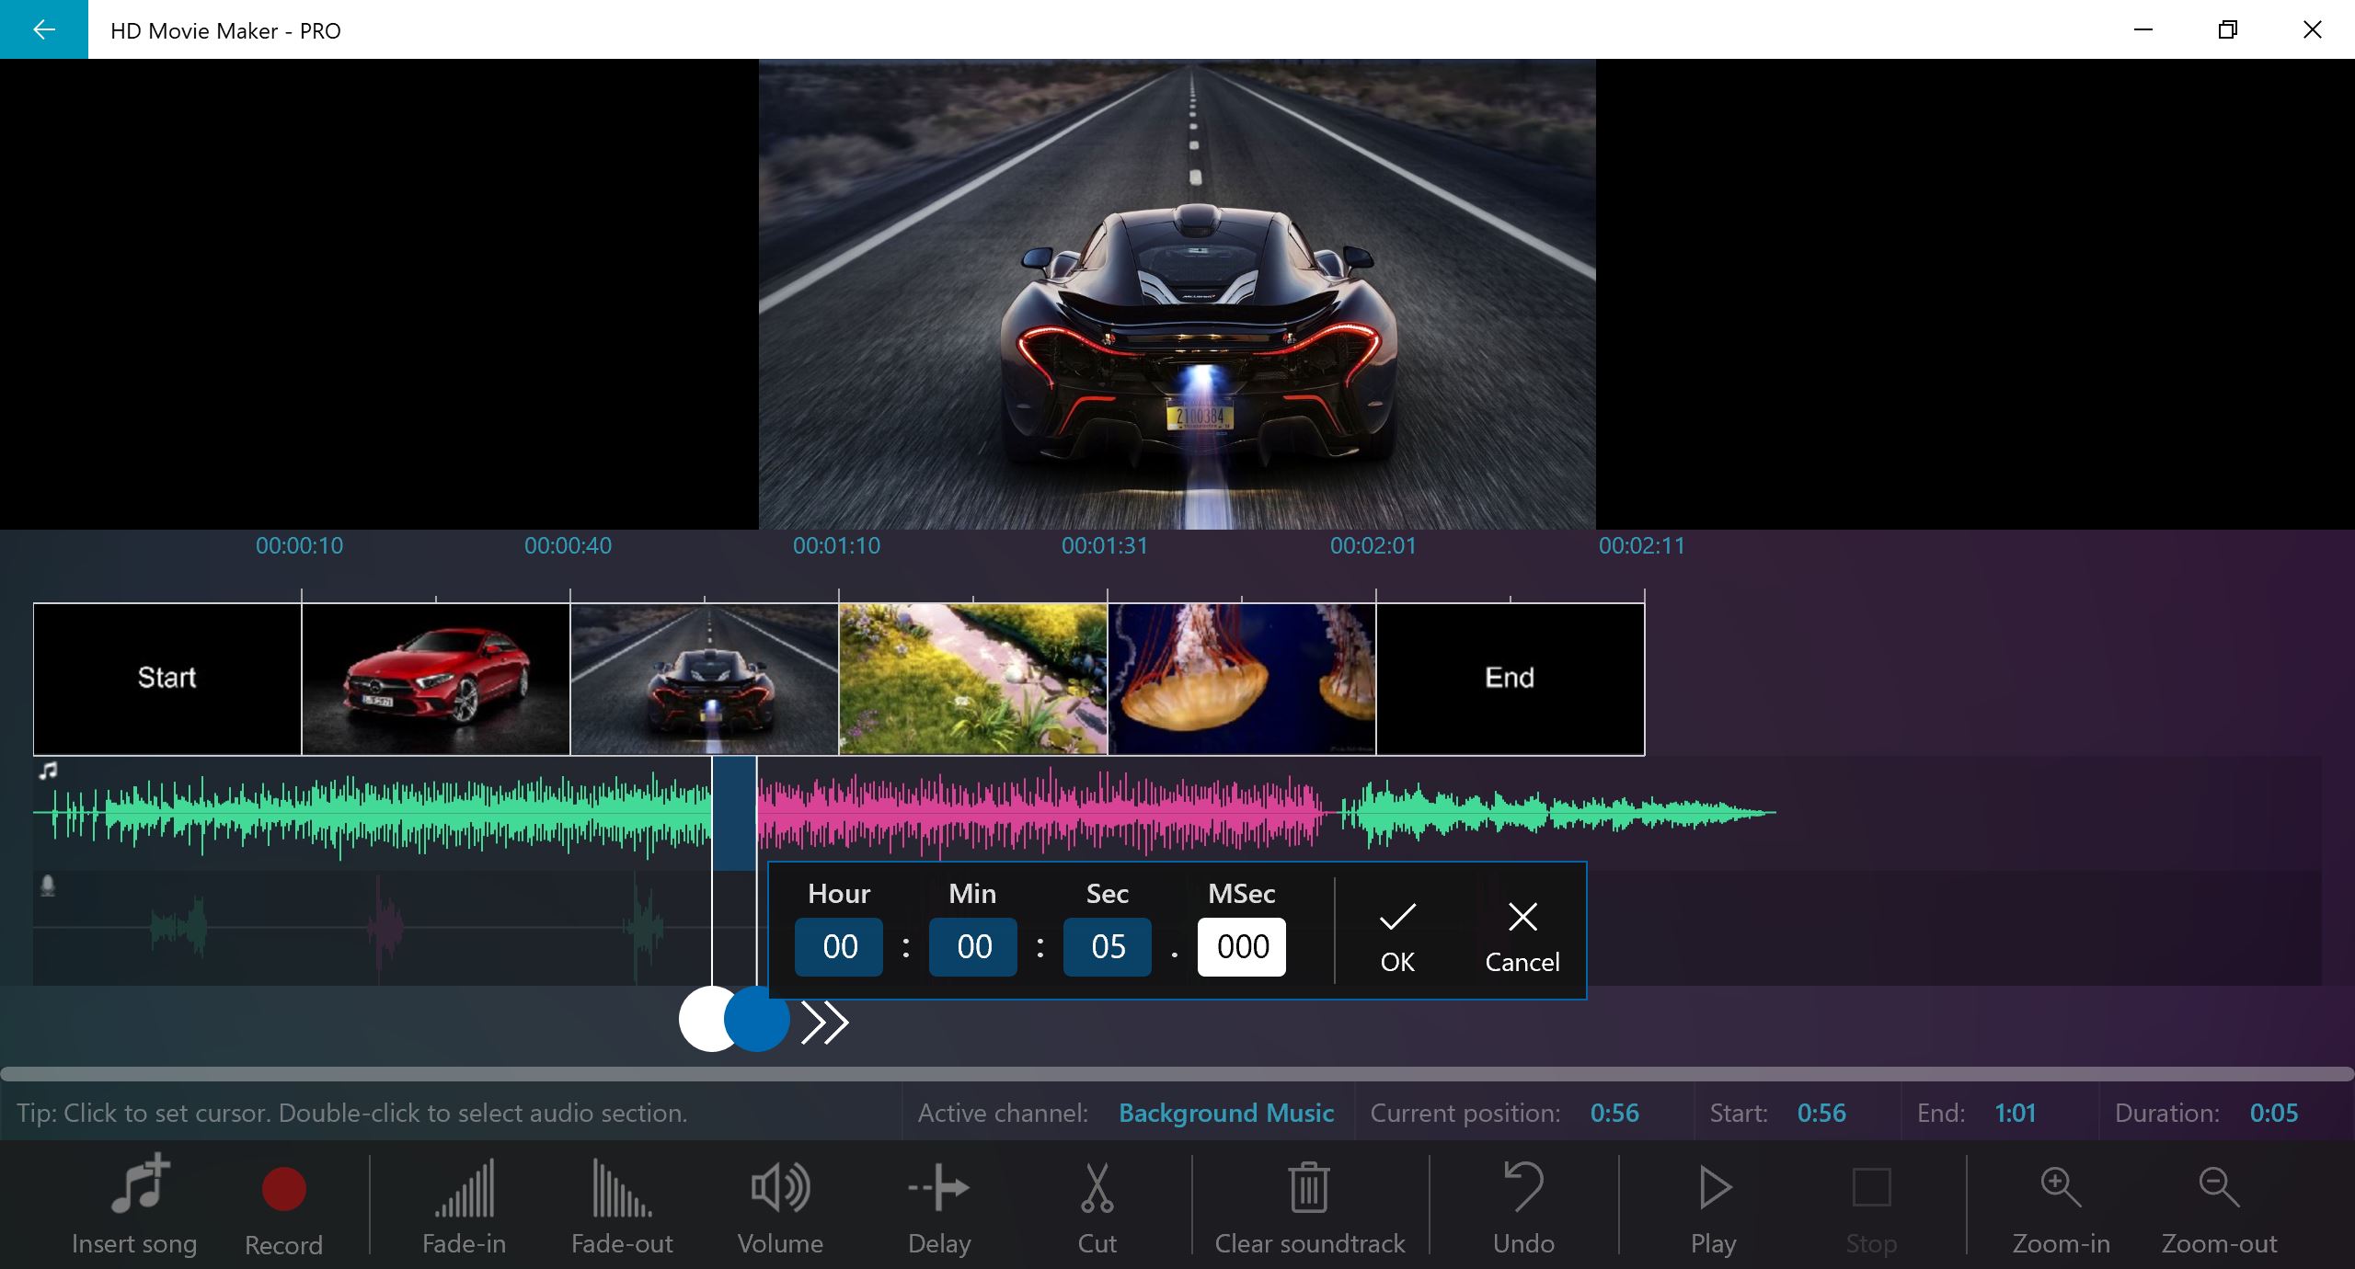Zoom-in on the timeline
The height and width of the screenshot is (1269, 2355).
(x=2061, y=1207)
